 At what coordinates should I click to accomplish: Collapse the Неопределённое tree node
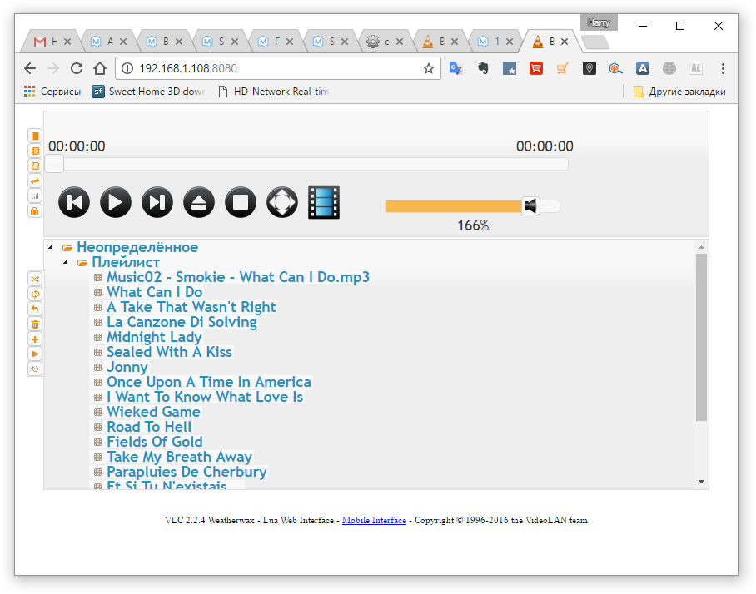pyautogui.click(x=51, y=248)
